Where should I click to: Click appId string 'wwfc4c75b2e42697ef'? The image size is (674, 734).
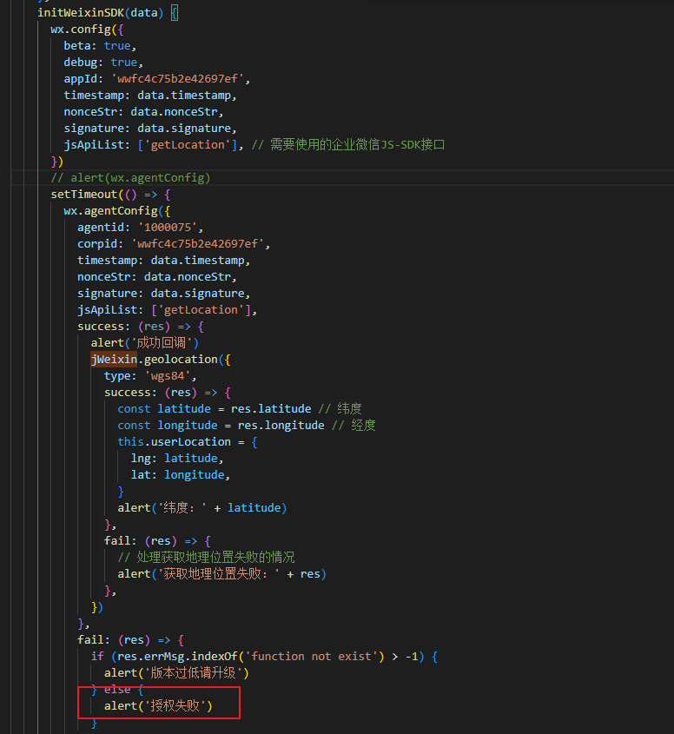[177, 79]
